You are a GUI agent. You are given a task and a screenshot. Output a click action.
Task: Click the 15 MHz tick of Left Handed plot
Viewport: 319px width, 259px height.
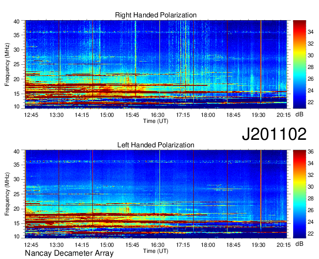16,224
